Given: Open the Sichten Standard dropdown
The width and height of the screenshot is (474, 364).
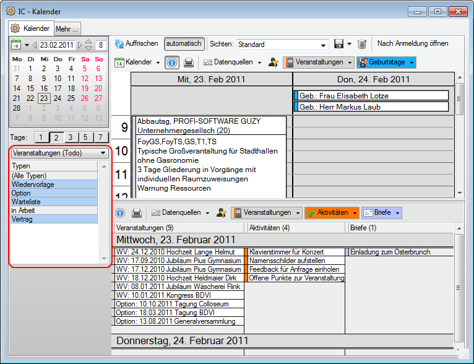Looking at the screenshot, I should point(323,45).
